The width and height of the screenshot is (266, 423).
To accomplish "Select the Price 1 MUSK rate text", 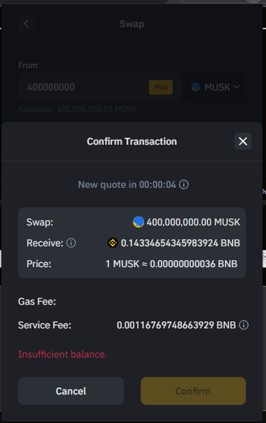I will point(171,264).
